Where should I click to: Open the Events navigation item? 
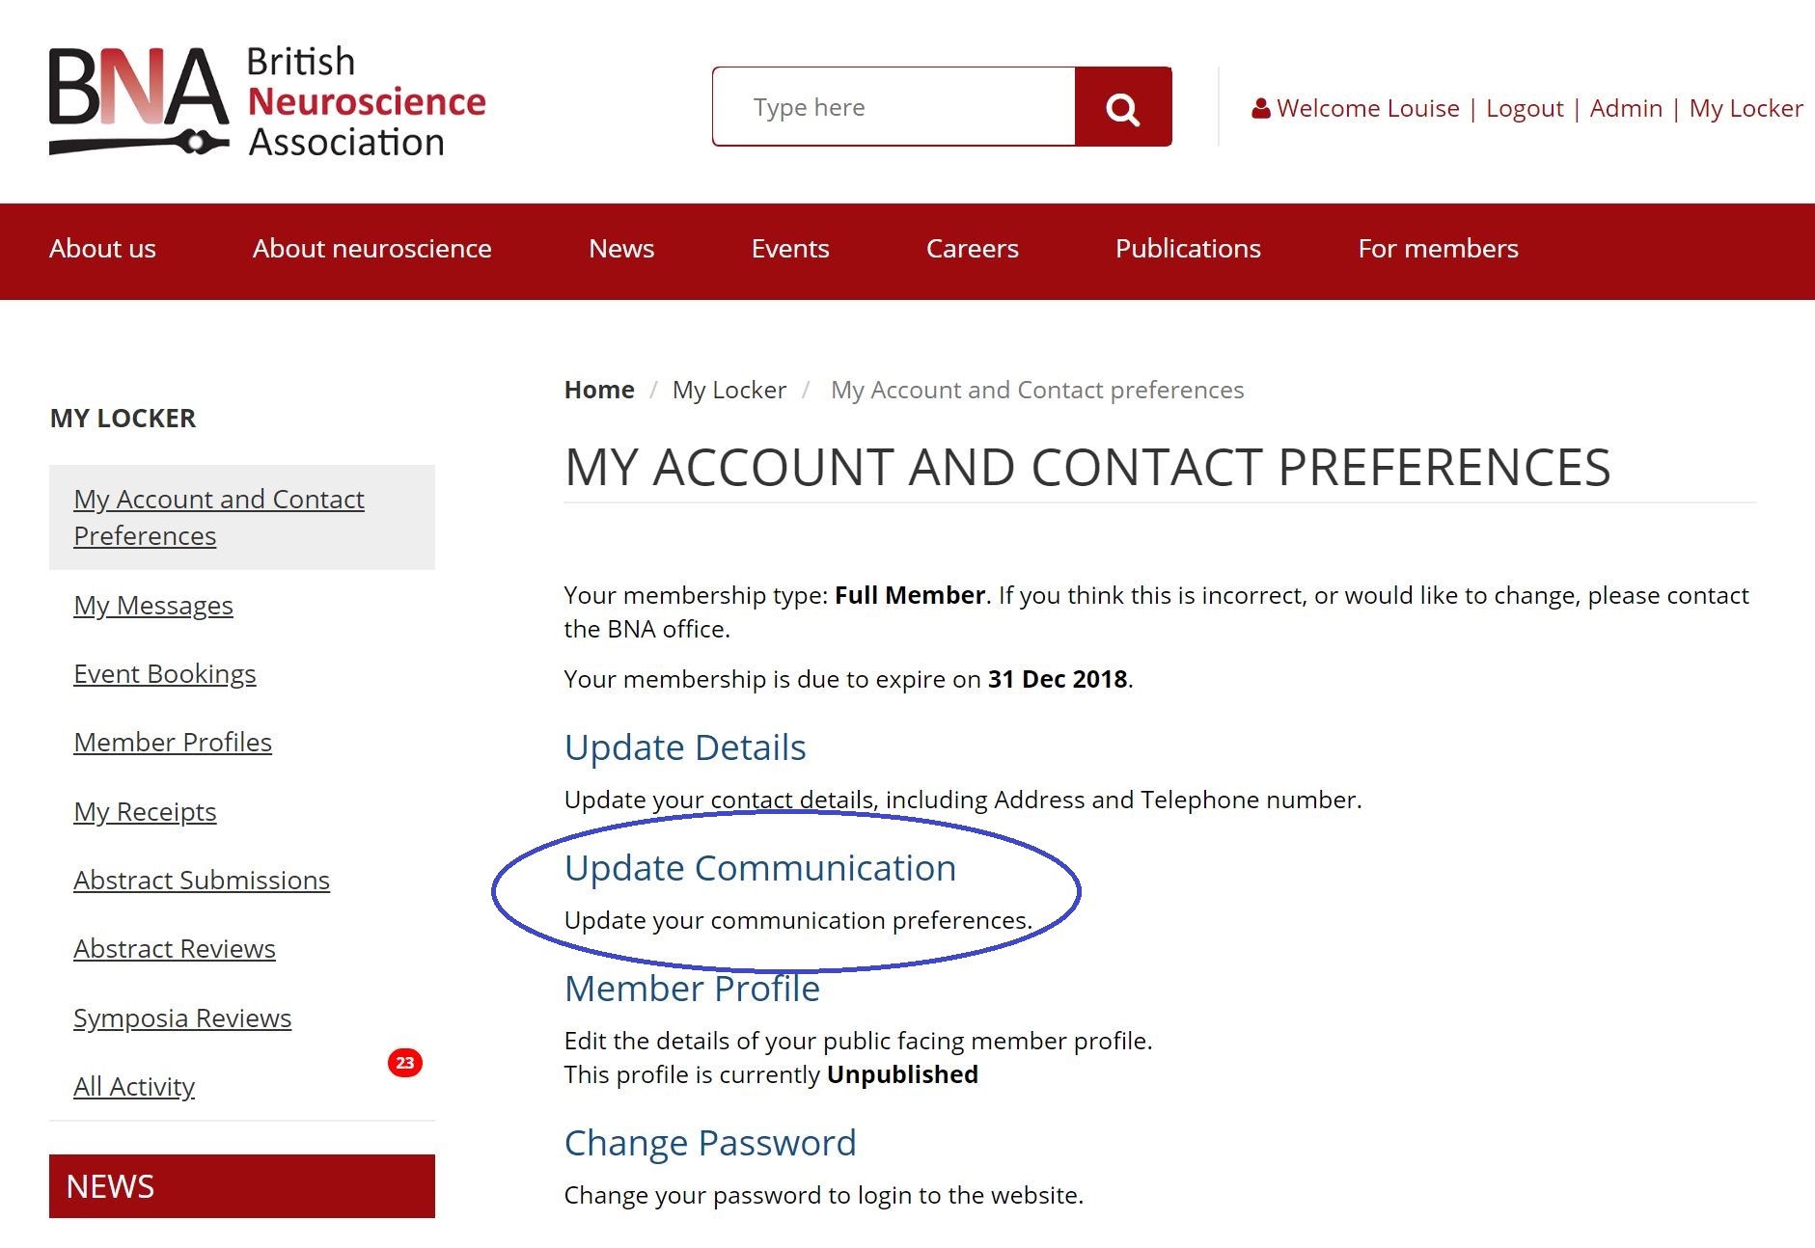790,249
